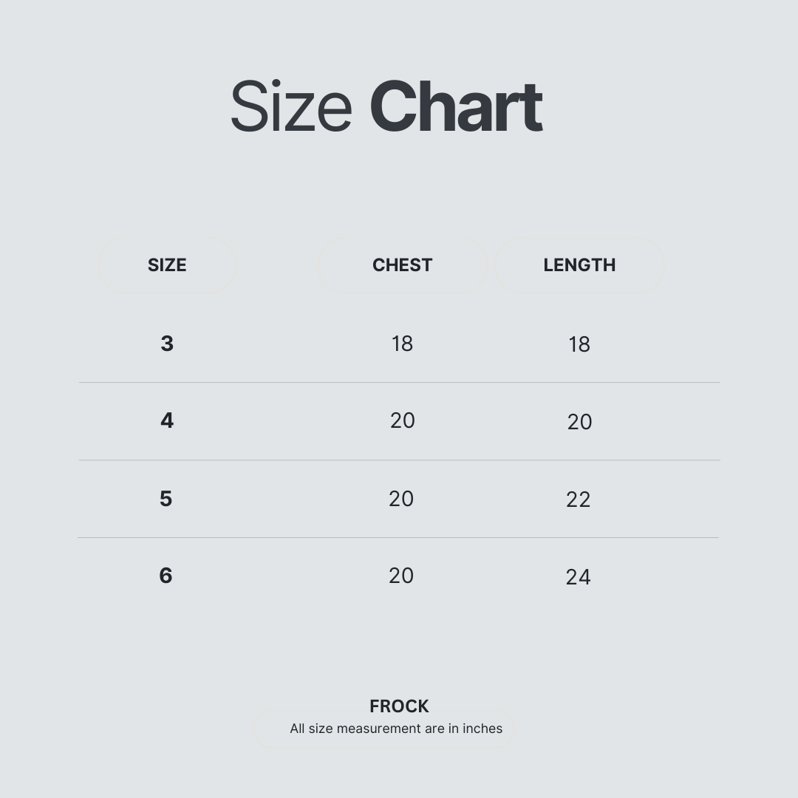Click the CHEST column header pill

[402, 265]
